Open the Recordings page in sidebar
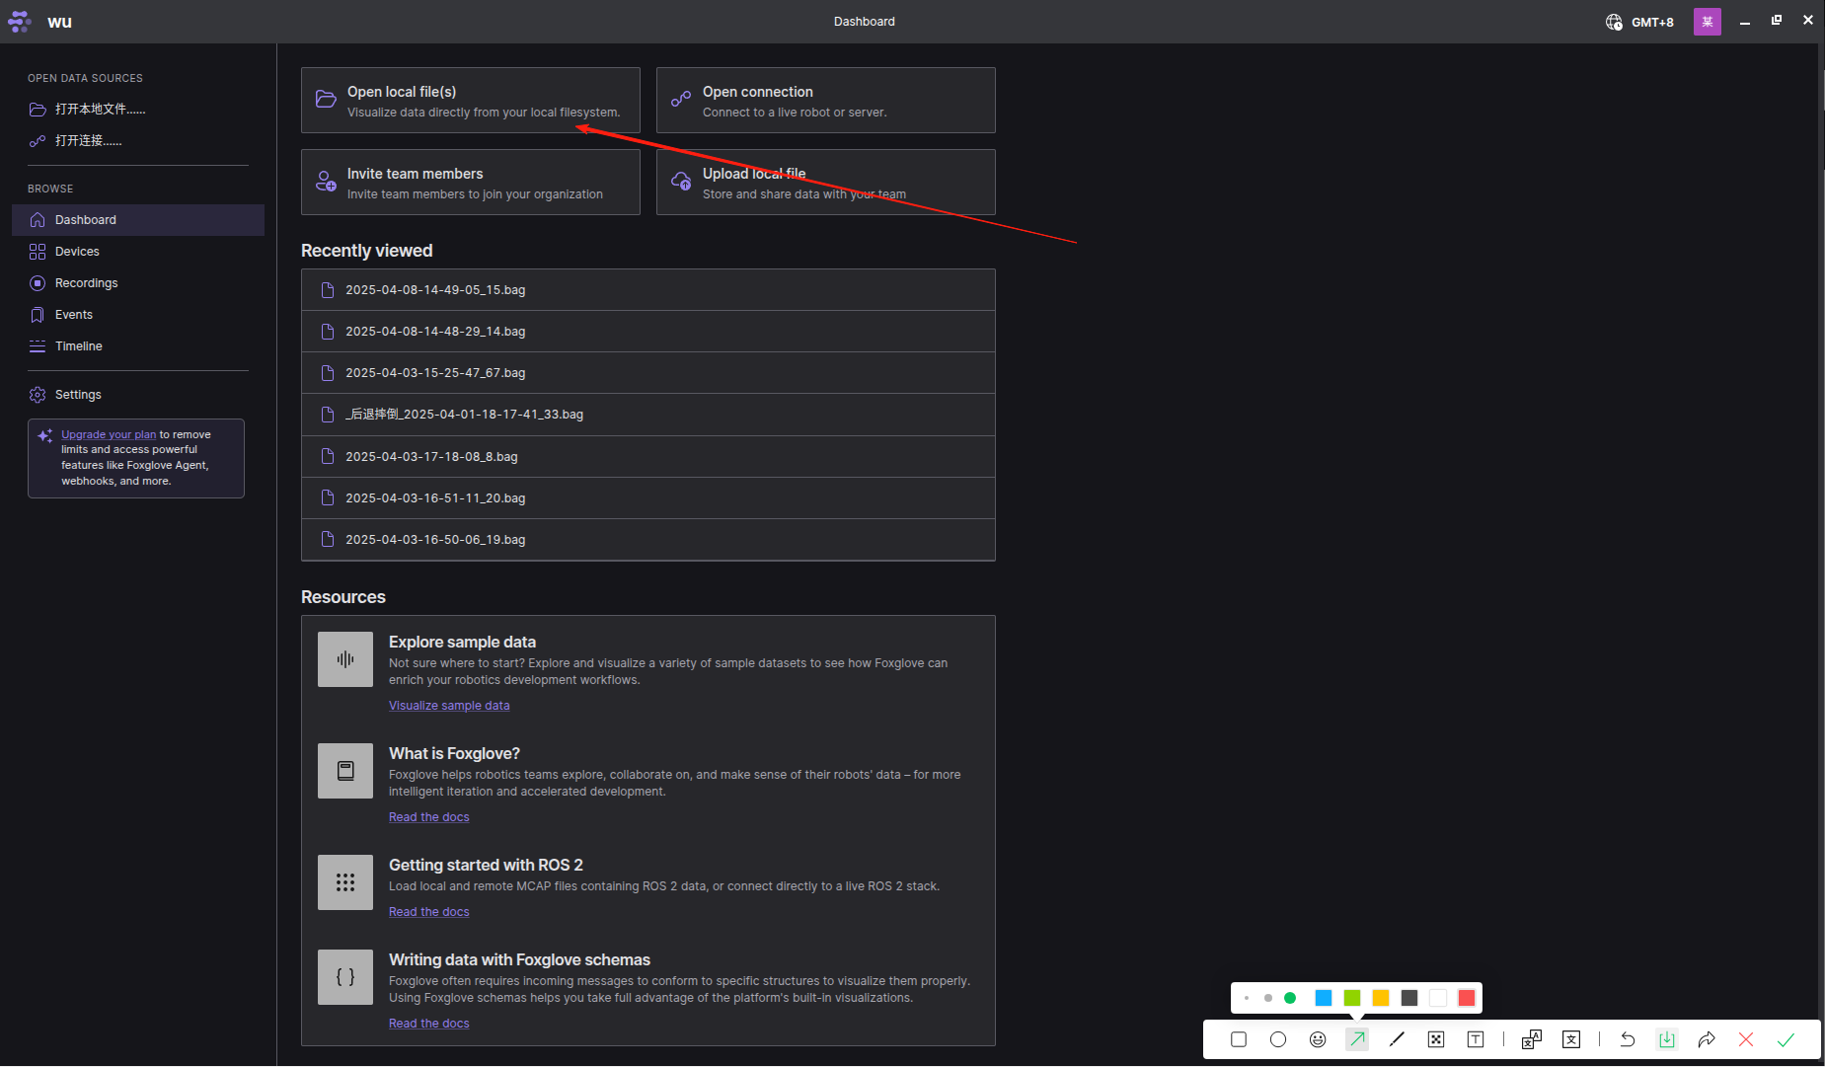 coord(86,283)
